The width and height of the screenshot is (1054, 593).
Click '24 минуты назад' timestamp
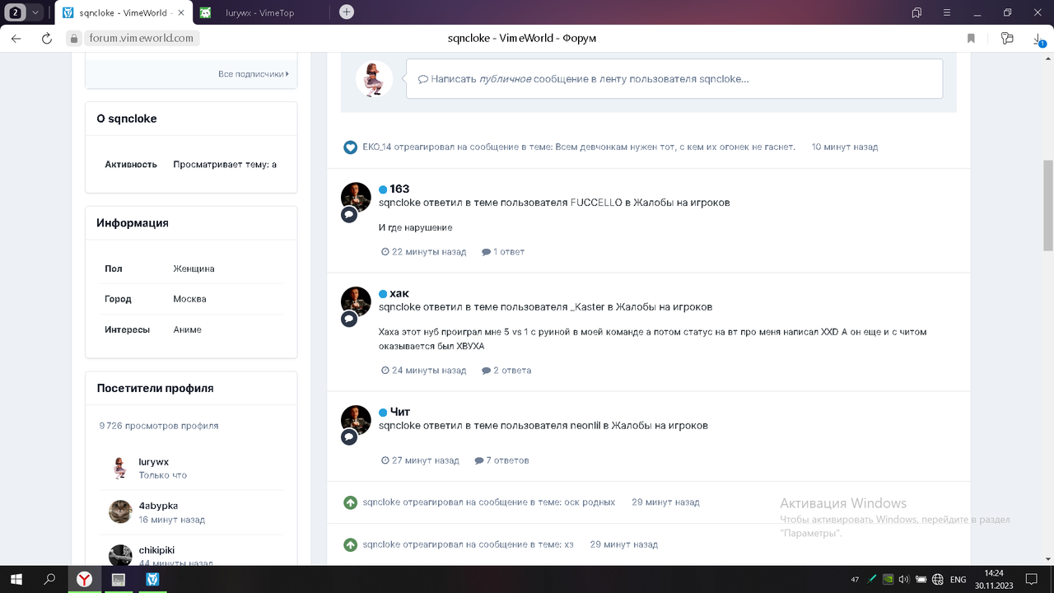[424, 371]
